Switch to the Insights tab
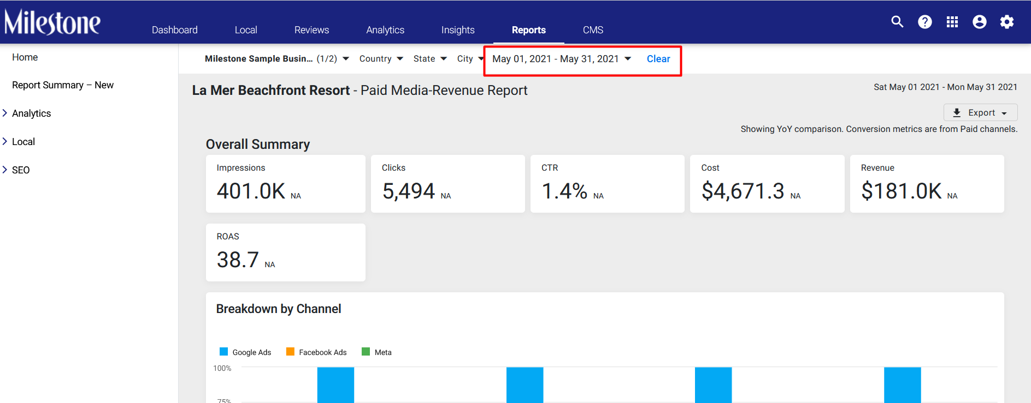The width and height of the screenshot is (1031, 403). click(458, 30)
